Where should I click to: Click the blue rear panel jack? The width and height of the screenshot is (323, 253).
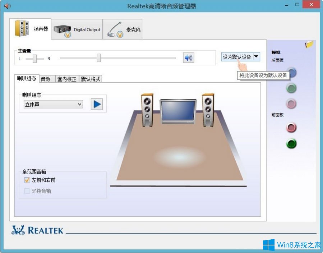tap(292, 73)
